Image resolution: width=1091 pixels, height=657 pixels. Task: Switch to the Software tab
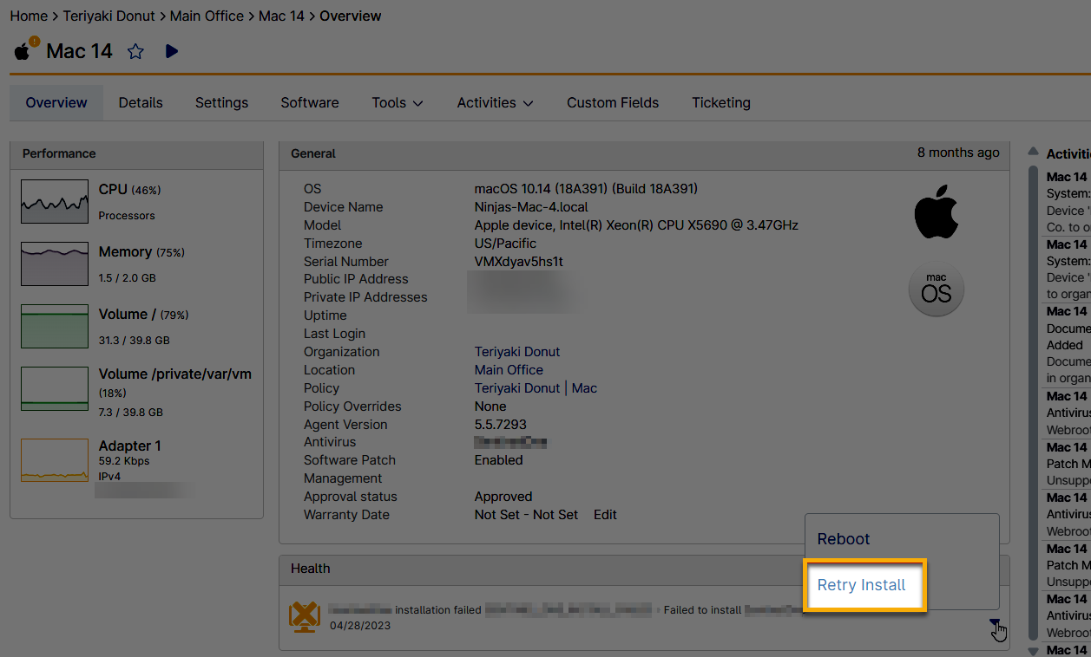(310, 103)
